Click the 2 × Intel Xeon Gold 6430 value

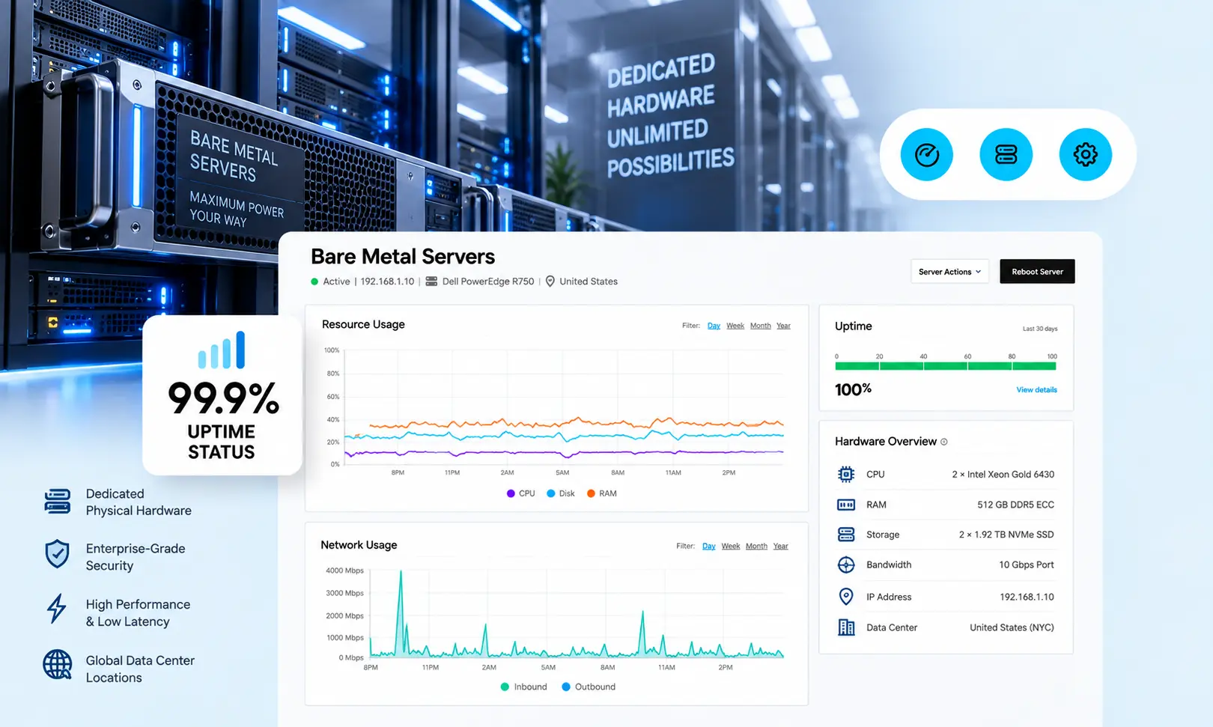[x=1003, y=474]
